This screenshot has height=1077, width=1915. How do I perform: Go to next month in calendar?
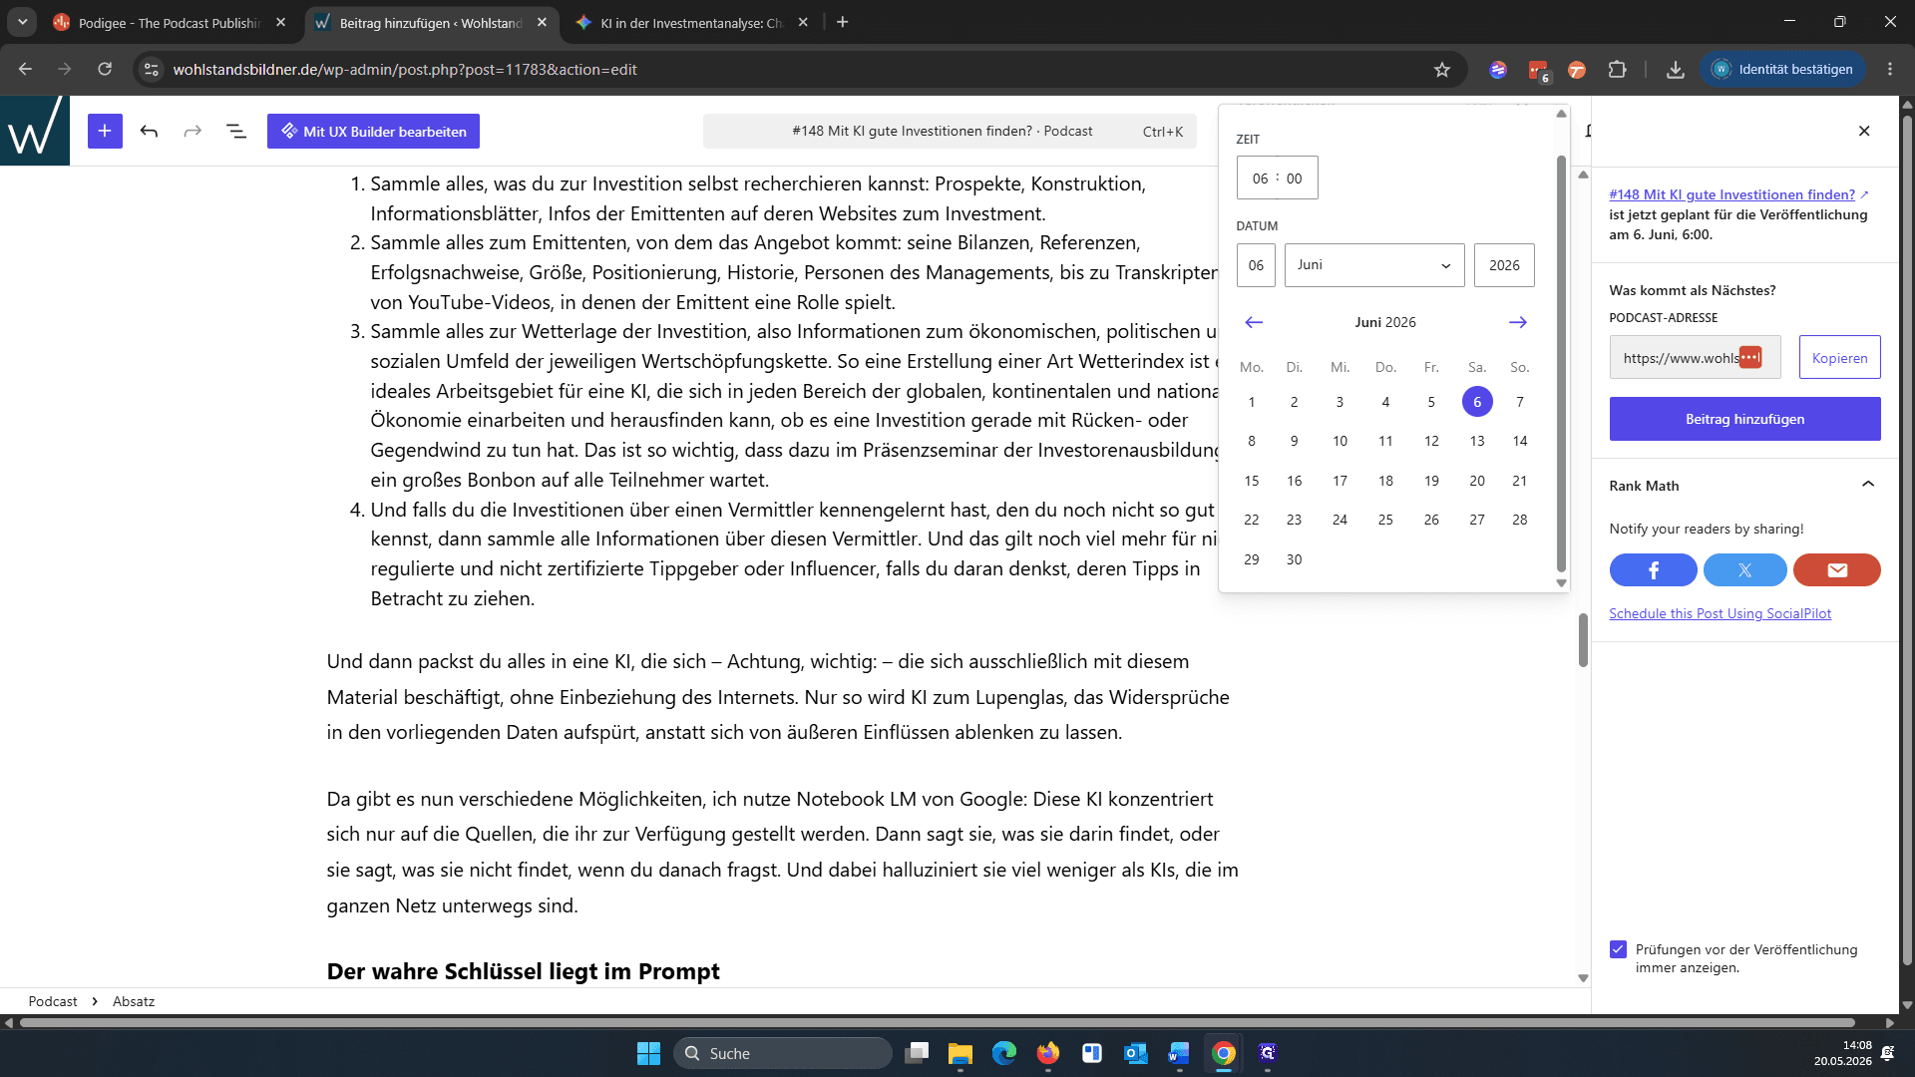(1518, 322)
